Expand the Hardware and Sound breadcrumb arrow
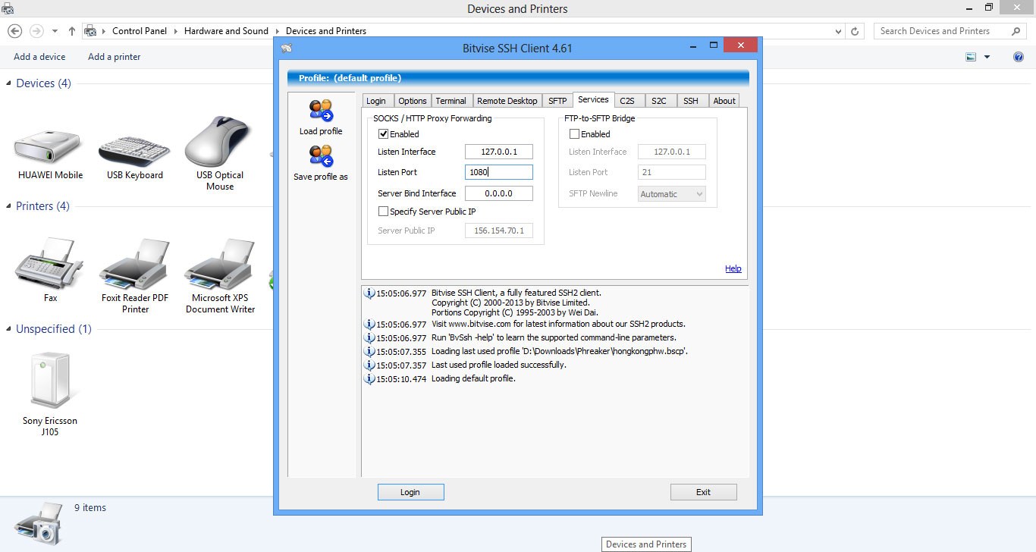Image resolution: width=1036 pixels, height=552 pixels. click(x=277, y=31)
